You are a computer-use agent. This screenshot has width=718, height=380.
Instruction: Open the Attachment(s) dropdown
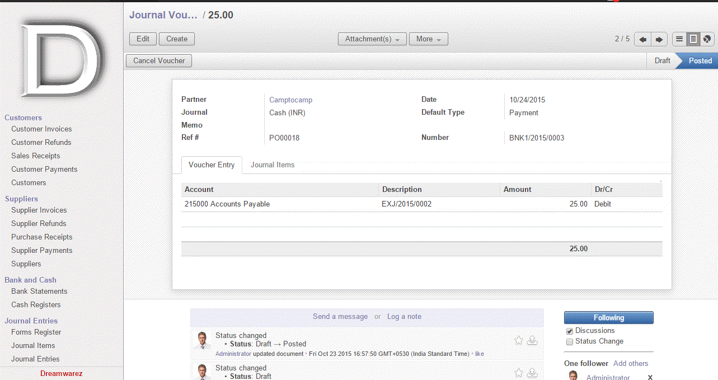click(x=372, y=39)
